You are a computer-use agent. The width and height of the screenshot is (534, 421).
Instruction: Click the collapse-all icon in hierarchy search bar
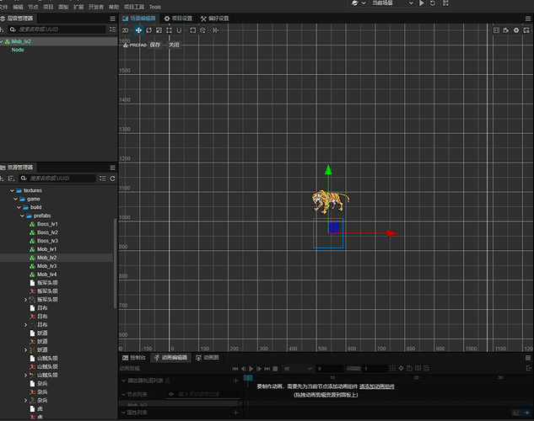(112, 29)
